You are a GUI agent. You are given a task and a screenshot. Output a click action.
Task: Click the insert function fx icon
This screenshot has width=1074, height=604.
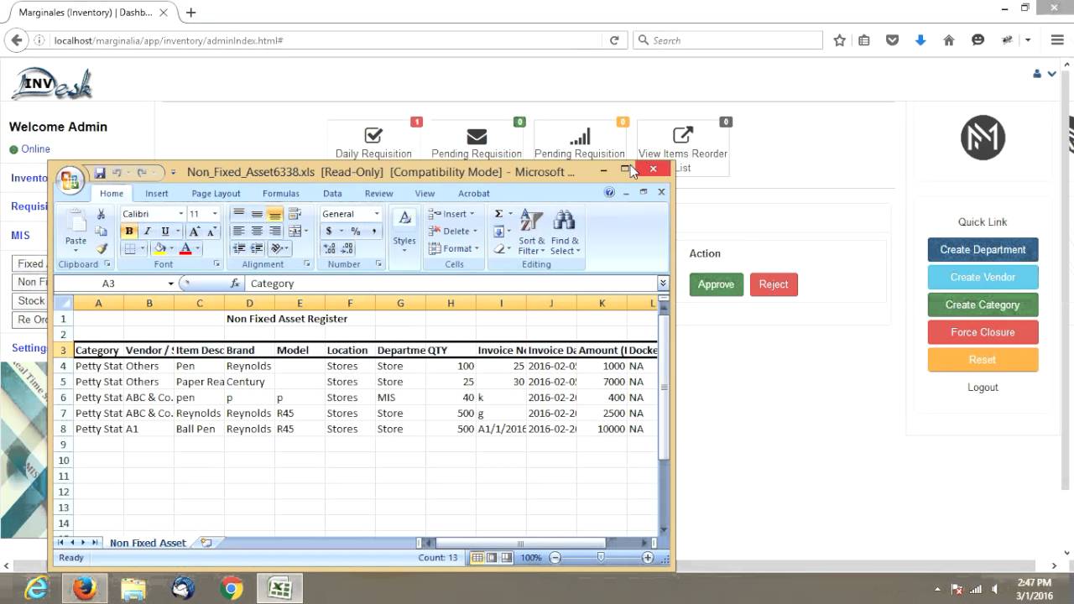[235, 284]
